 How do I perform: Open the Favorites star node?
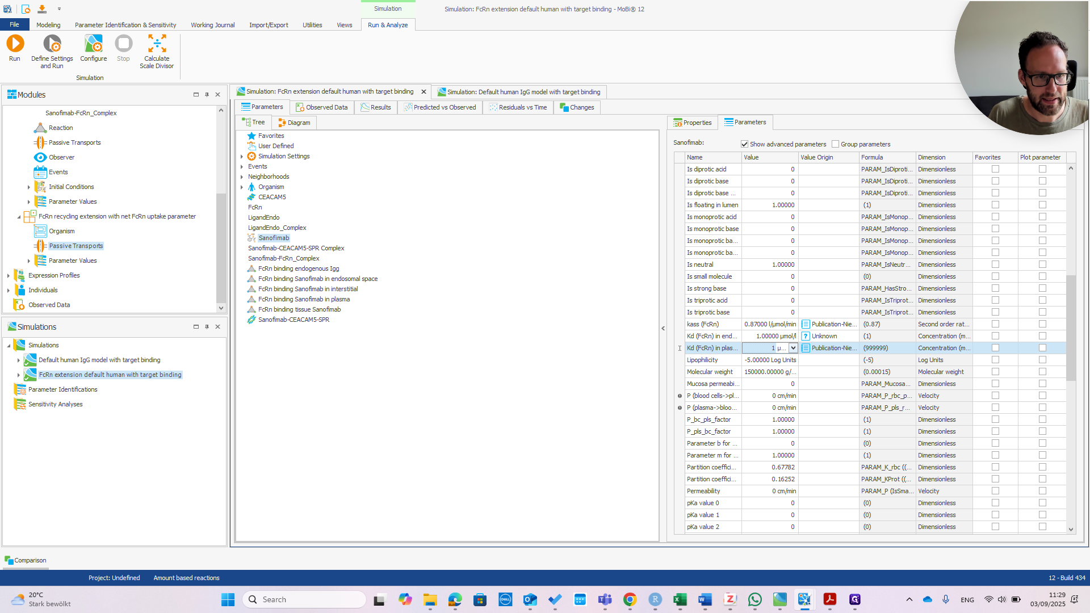click(x=251, y=136)
